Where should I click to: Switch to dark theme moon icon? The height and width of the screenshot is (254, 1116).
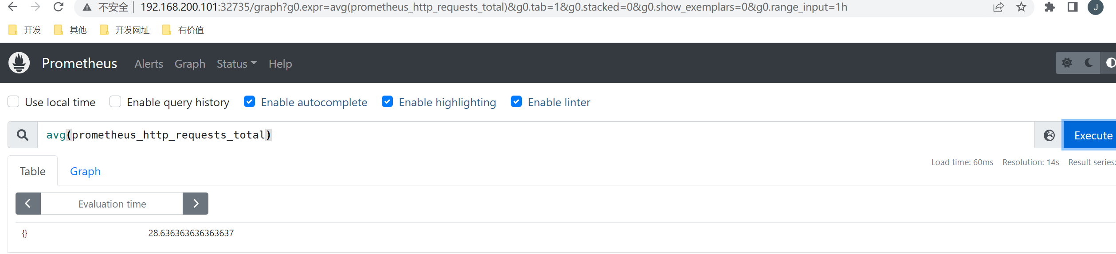pyautogui.click(x=1089, y=63)
